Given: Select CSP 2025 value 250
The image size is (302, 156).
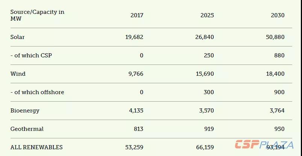Looking at the screenshot, I should coord(209,55).
